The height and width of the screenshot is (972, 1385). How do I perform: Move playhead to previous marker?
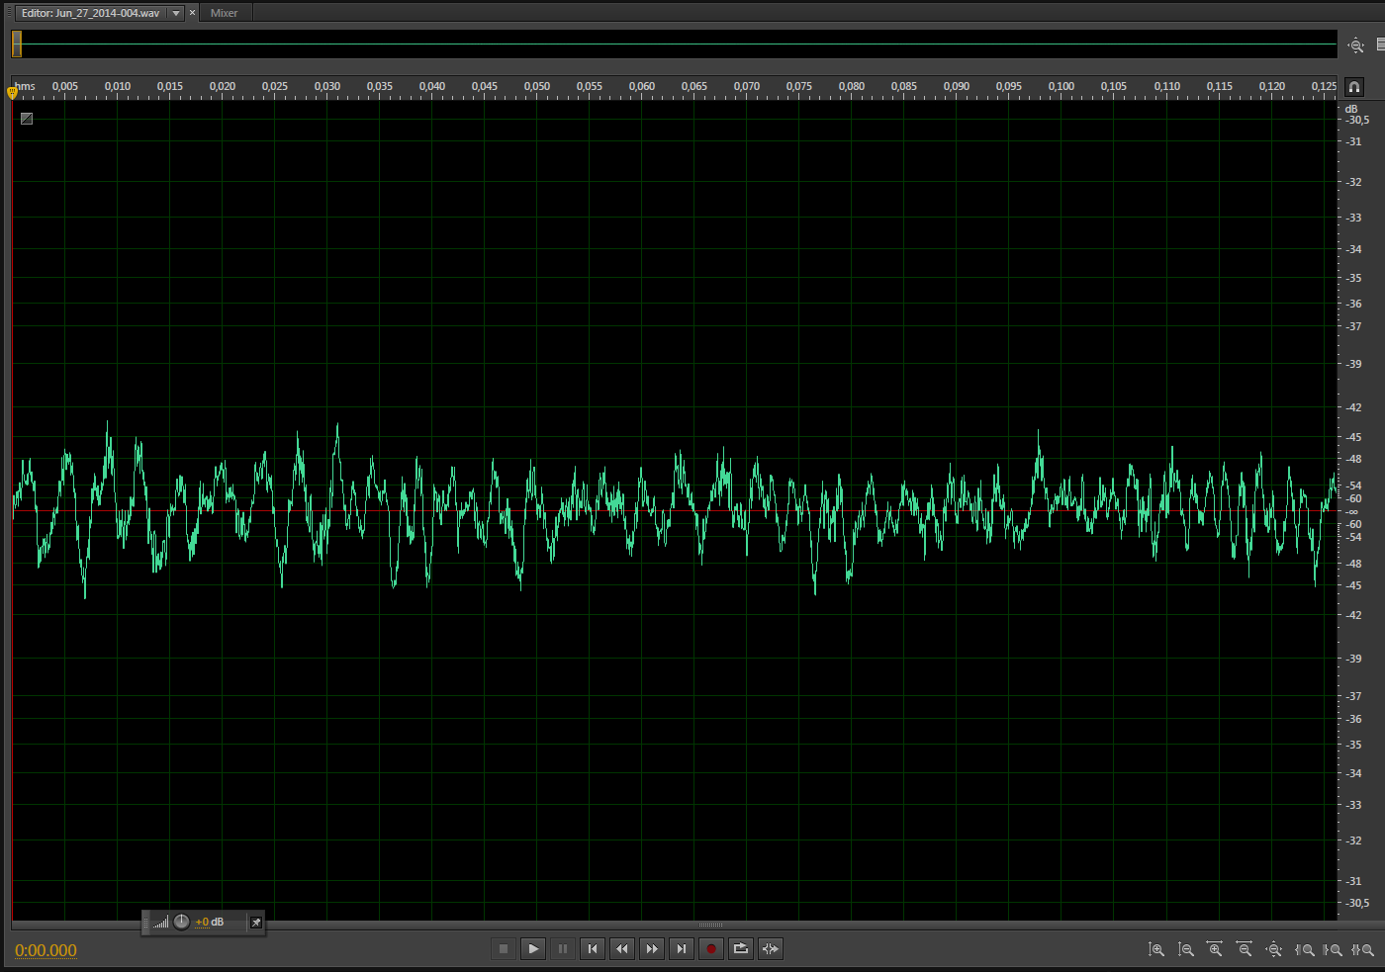[x=592, y=949]
